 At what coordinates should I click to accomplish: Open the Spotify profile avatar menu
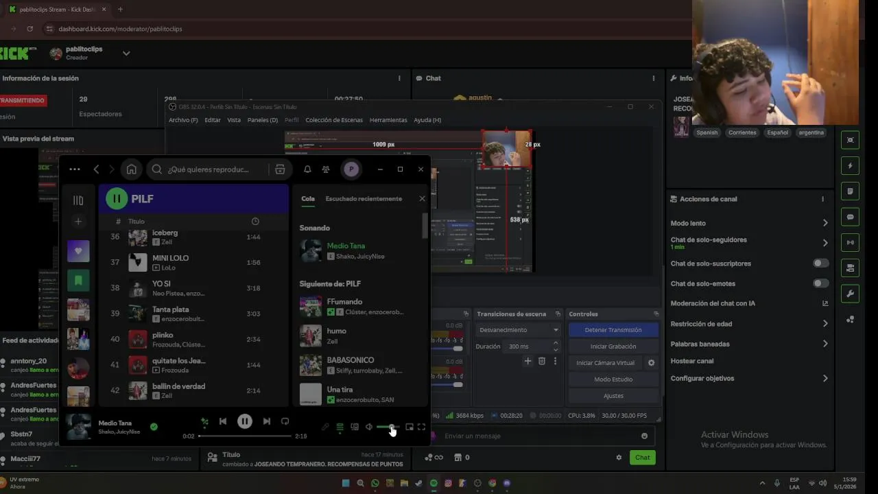(x=351, y=169)
